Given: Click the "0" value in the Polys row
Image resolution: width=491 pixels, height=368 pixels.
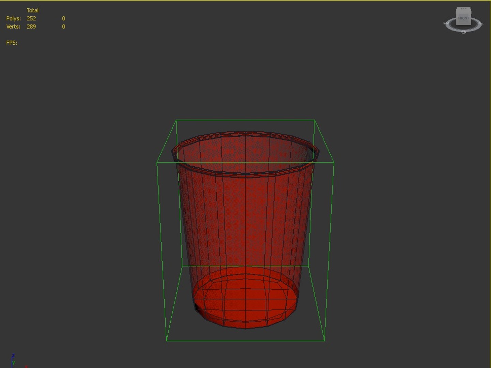Looking at the screenshot, I should (x=64, y=18).
